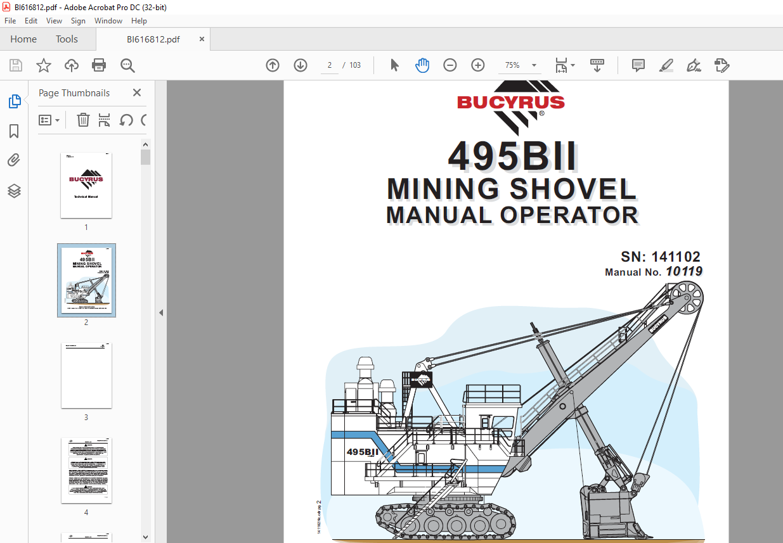The image size is (783, 543).
Task: Open the Find text magnifier tool
Action: (x=127, y=65)
